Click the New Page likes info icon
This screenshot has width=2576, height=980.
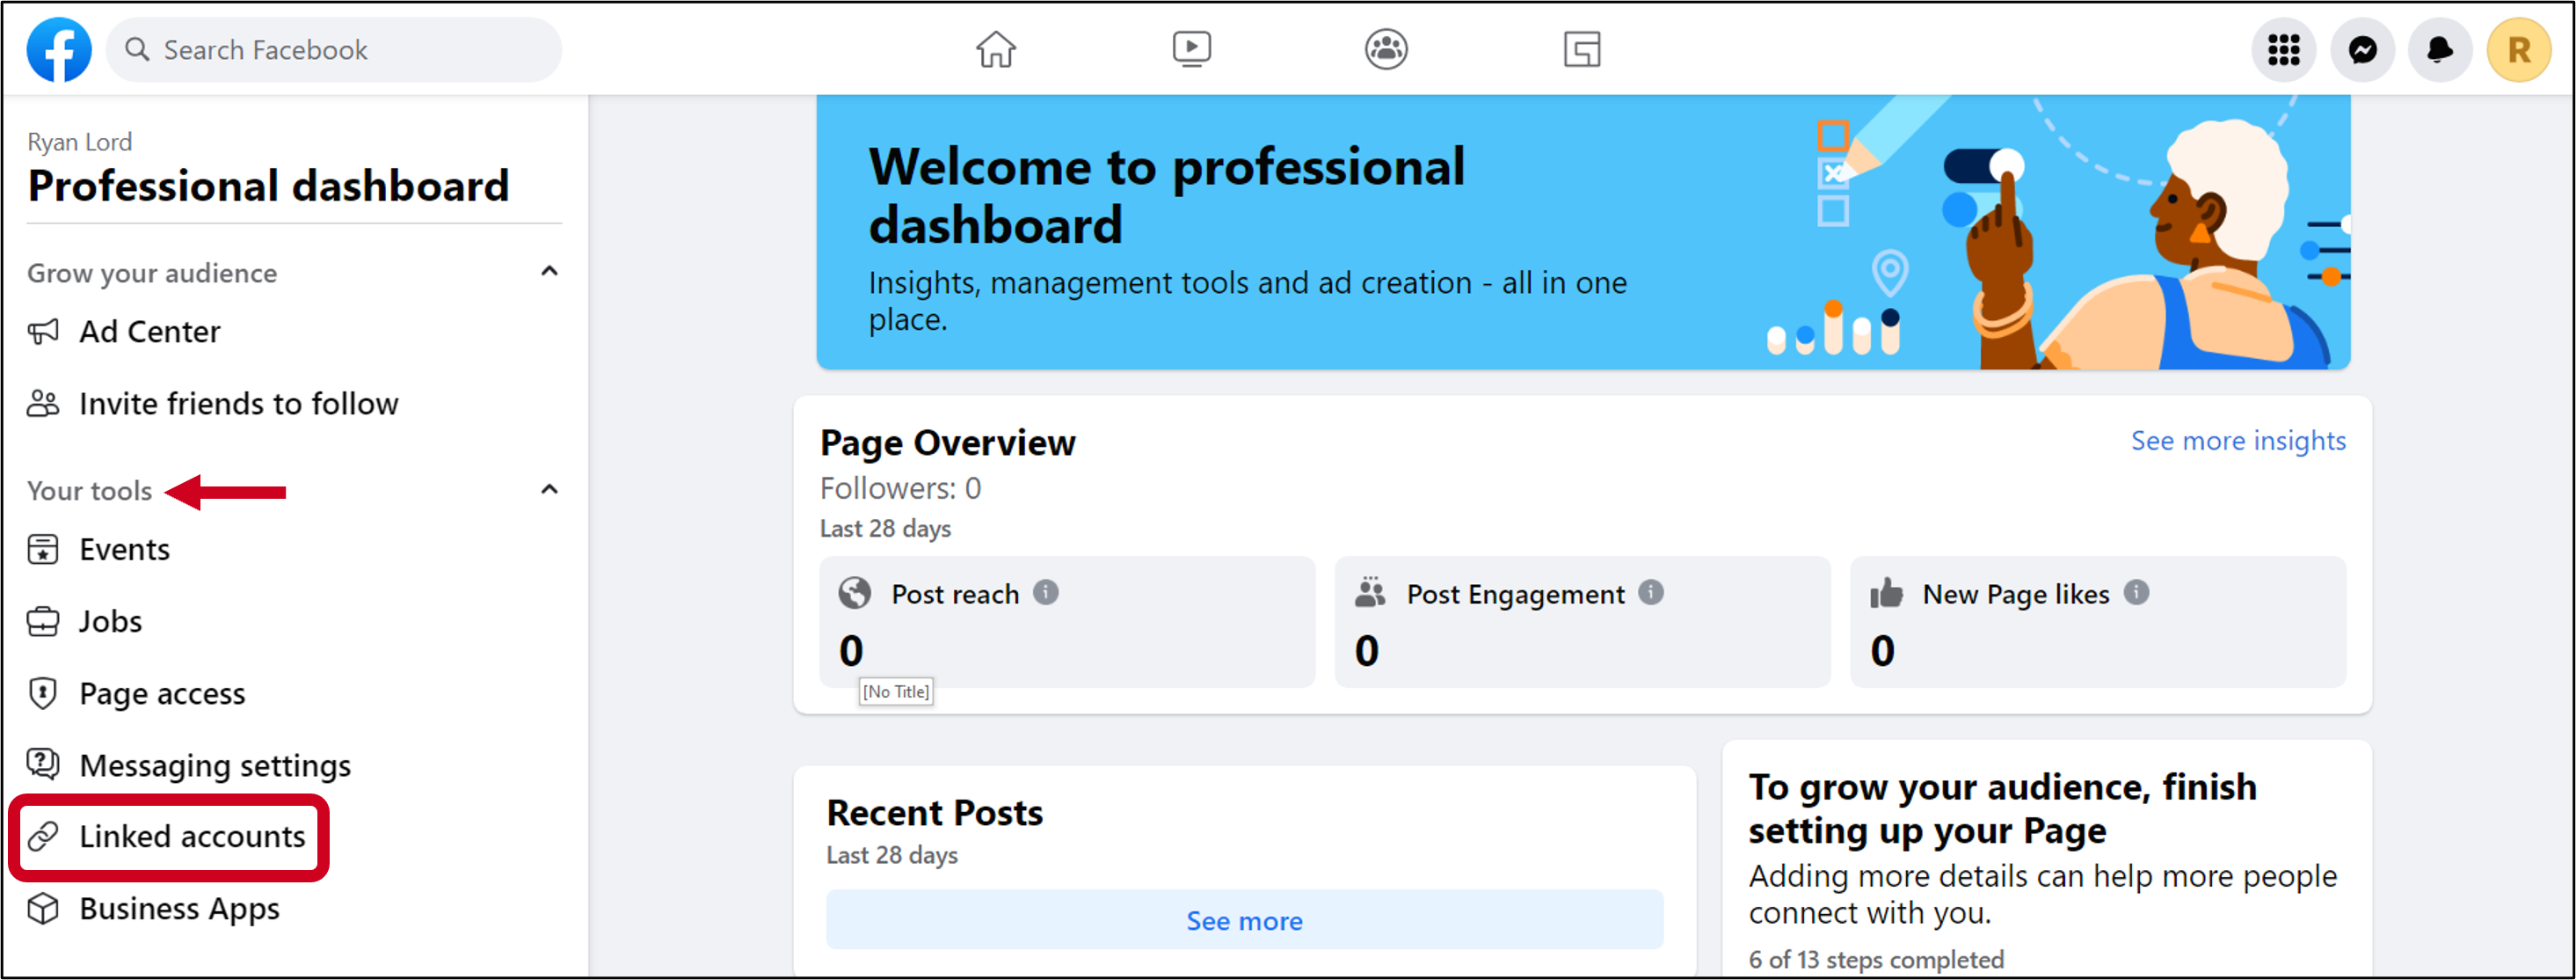tap(2136, 593)
